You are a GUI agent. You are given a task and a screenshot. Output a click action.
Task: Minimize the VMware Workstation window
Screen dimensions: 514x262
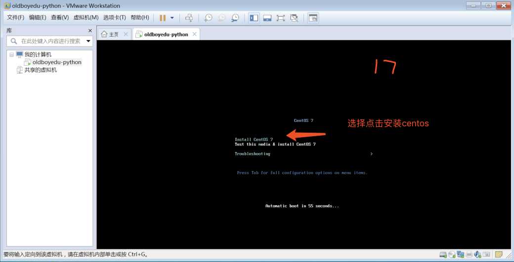473,5
